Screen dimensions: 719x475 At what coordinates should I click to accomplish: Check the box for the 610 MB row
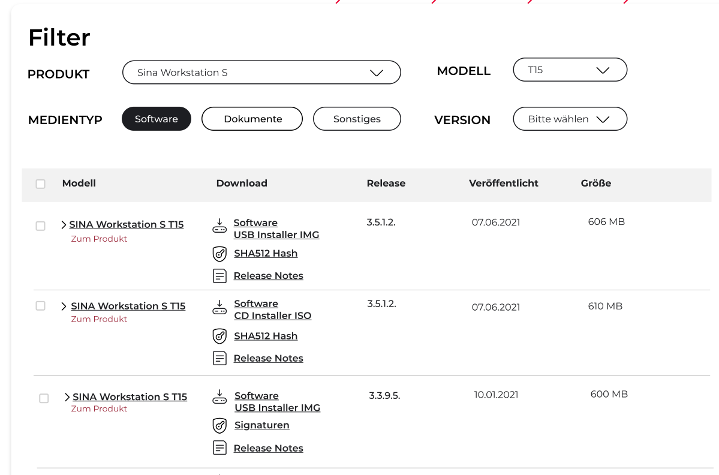pyautogui.click(x=40, y=306)
